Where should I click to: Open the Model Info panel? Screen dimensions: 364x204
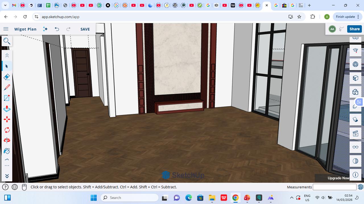click(355, 175)
